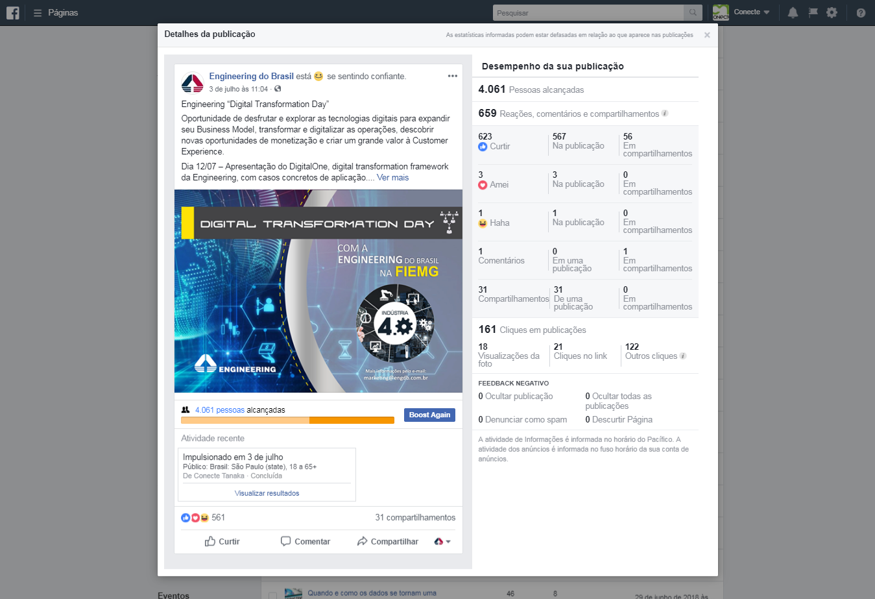This screenshot has width=875, height=599.
Task: Open the Páginas hamburger menu icon
Action: tap(38, 13)
